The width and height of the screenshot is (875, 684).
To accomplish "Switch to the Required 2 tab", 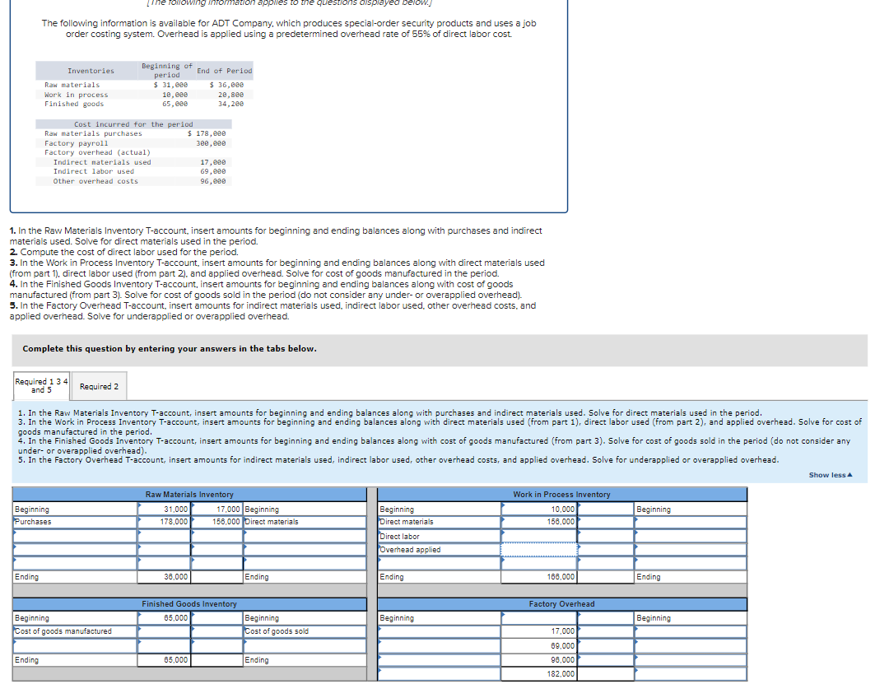I will coord(99,386).
